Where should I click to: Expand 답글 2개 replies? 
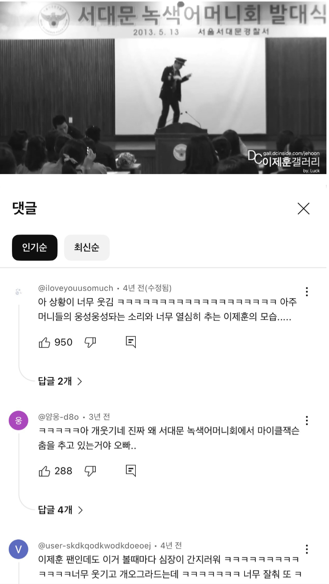pyautogui.click(x=60, y=381)
